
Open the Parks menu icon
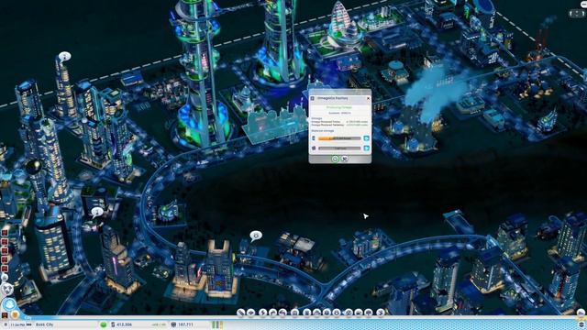[369, 313]
